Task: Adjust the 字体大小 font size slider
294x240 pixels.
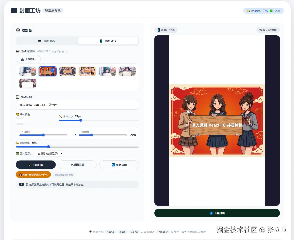Action: pos(99,120)
